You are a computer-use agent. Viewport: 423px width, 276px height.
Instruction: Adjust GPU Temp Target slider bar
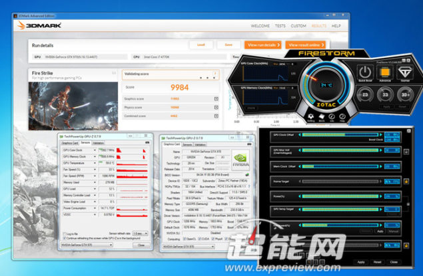pyautogui.click(x=340, y=209)
